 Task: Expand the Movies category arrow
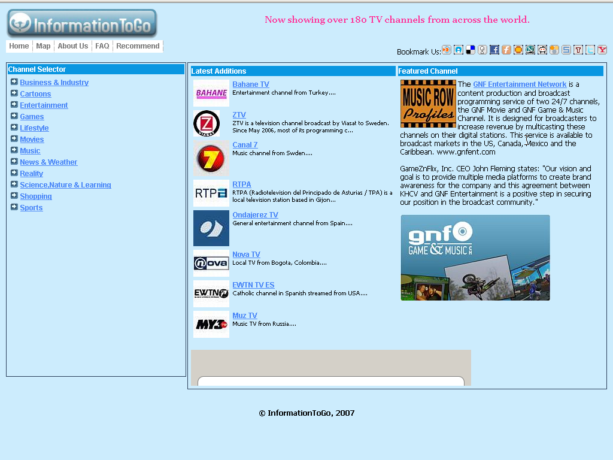tap(14, 138)
